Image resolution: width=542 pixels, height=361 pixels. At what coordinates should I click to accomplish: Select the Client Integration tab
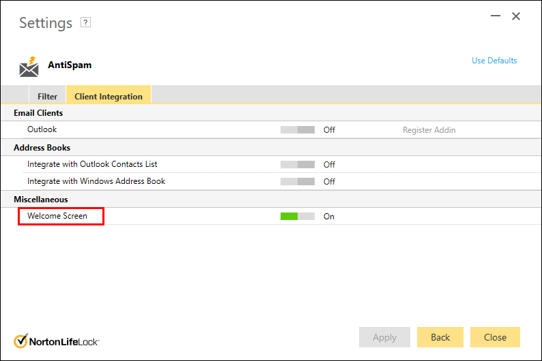(109, 96)
